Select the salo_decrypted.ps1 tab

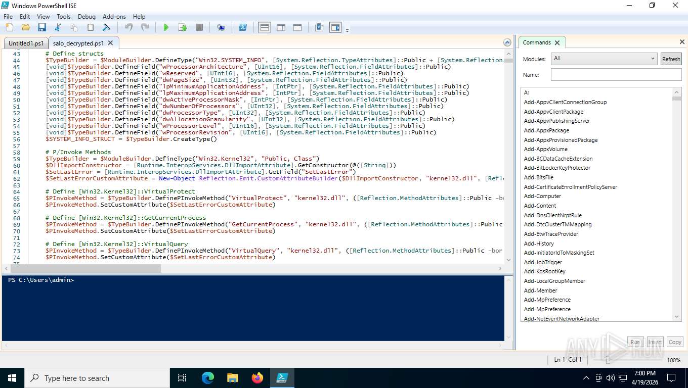point(78,43)
